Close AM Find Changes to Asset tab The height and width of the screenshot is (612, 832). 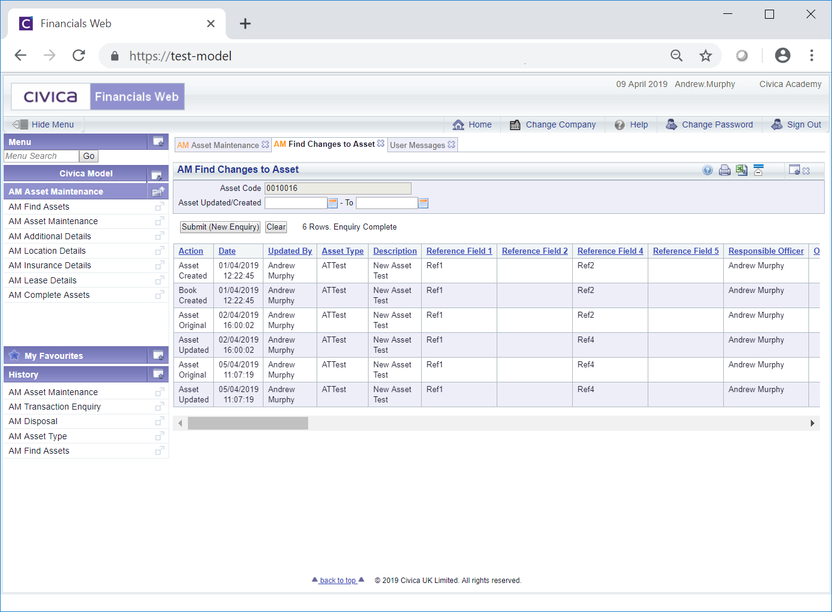[x=381, y=144]
